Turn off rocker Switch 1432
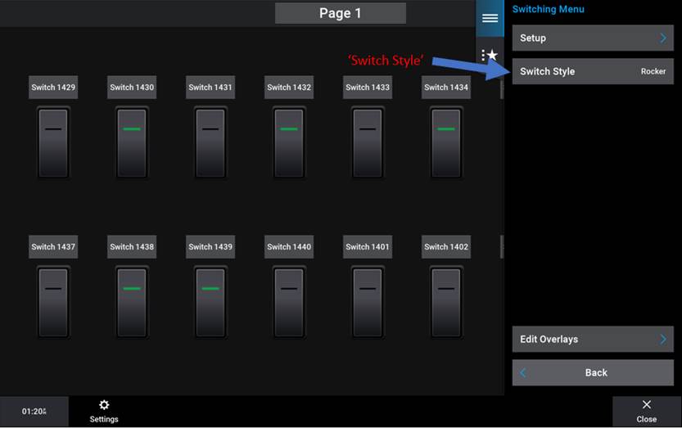The width and height of the screenshot is (682, 428). coord(289,143)
